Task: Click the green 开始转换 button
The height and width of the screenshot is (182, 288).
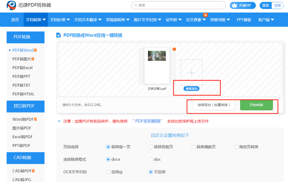Action: [257, 105]
